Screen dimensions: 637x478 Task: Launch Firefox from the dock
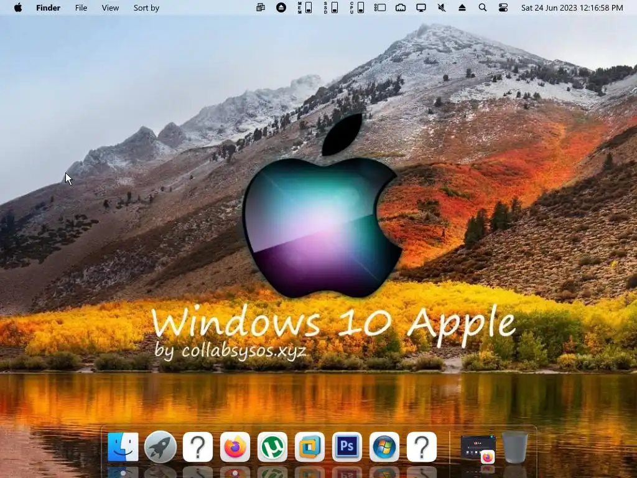click(x=235, y=447)
